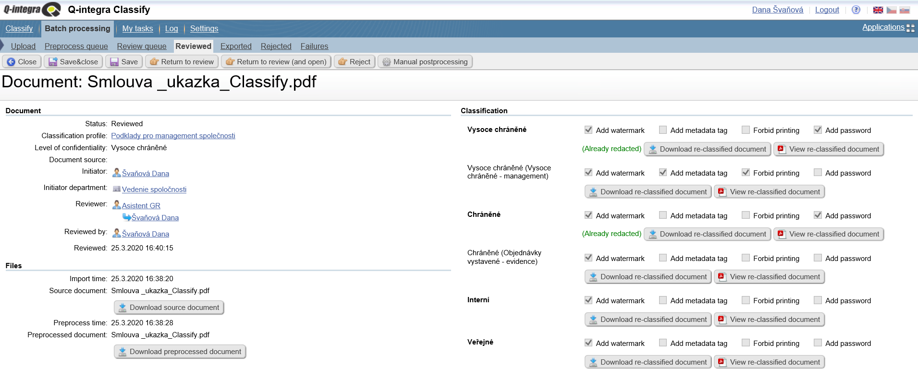Screen dimensions: 918x391
Task: View re-classified document for Chráněné Objednávky
Action: [770, 277]
